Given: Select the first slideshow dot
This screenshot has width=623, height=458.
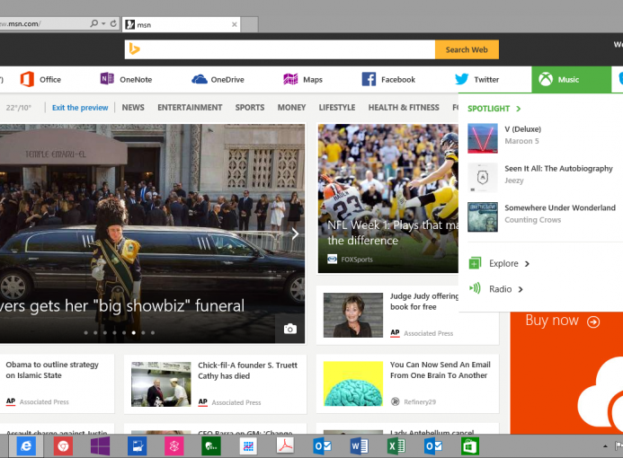Looking at the screenshot, I should [85, 332].
